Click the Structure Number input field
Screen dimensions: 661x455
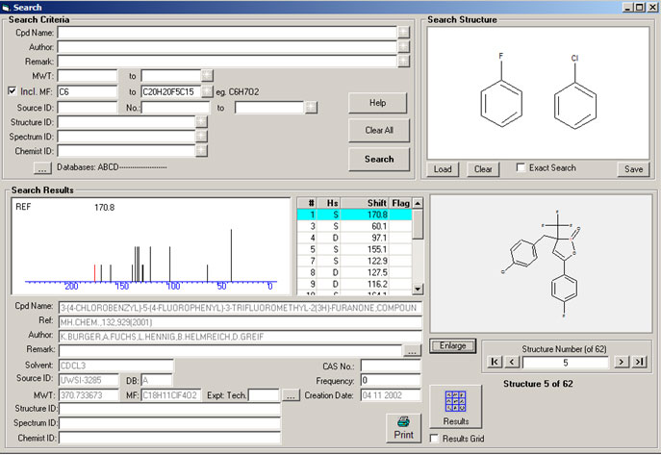tap(567, 361)
